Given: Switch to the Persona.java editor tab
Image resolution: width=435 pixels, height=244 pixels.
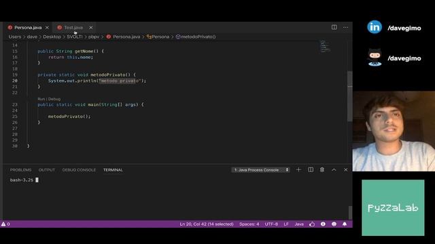Looking at the screenshot, I should pos(28,28).
